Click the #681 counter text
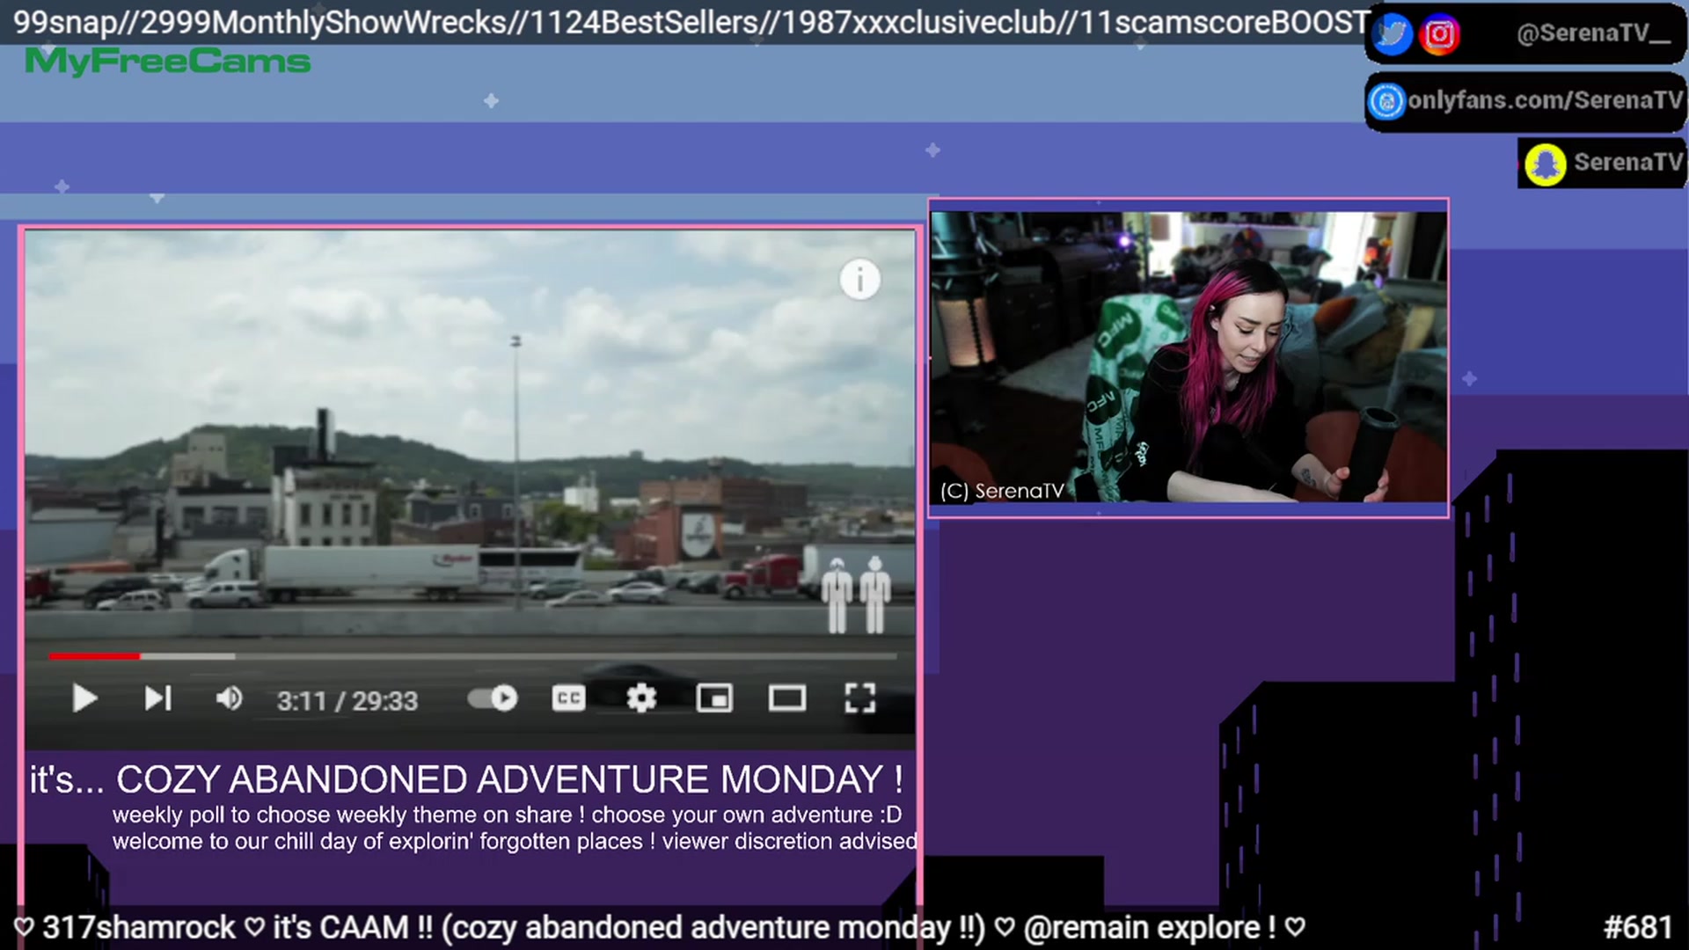1689x950 pixels. point(1637,927)
